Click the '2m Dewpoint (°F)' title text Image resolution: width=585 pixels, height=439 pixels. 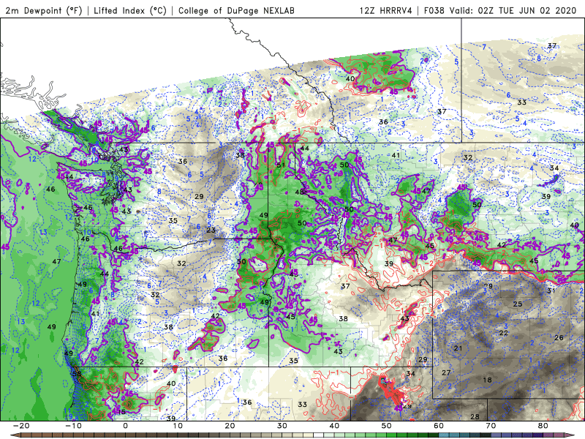pos(44,10)
